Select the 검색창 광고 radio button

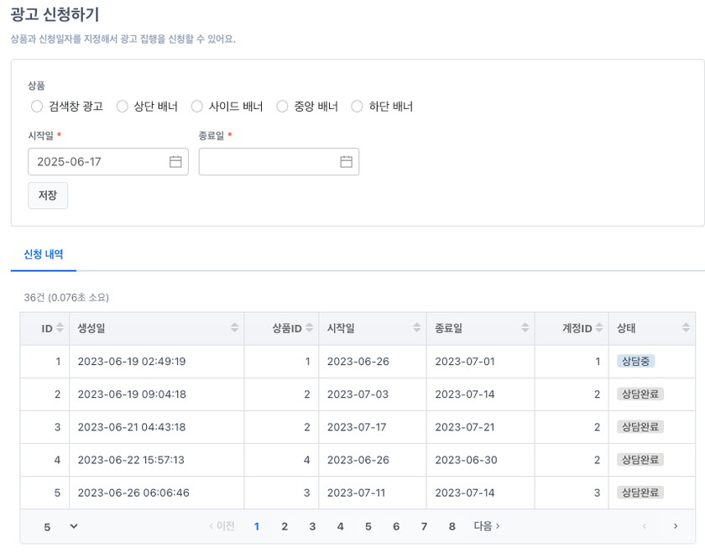click(x=37, y=106)
